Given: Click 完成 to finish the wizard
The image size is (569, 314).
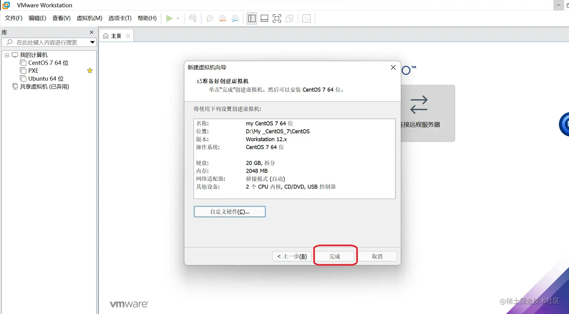Looking at the screenshot, I should point(335,256).
